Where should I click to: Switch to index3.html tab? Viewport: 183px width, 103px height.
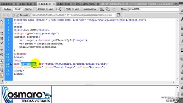click(63, 4)
